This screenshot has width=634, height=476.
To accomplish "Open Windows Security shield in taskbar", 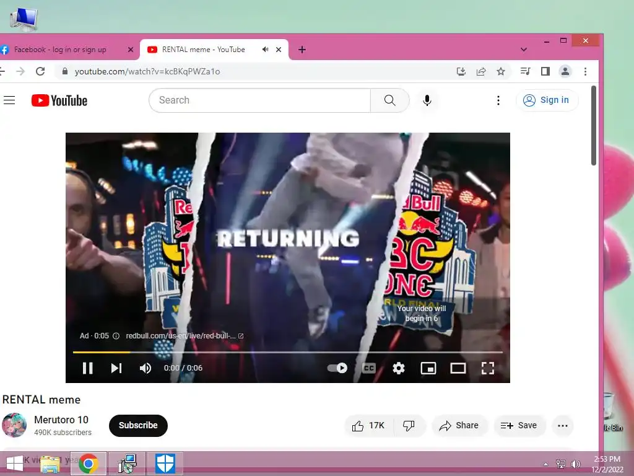I will click(x=165, y=464).
